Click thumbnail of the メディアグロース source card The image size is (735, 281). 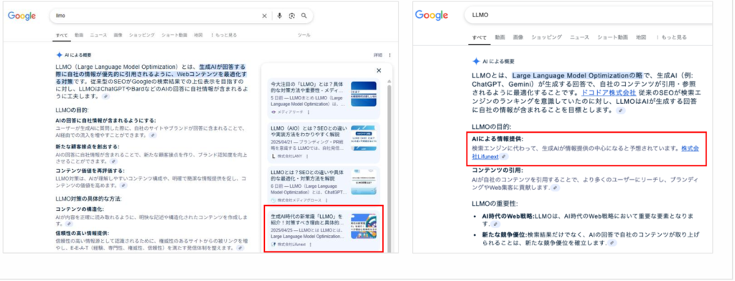364,181
